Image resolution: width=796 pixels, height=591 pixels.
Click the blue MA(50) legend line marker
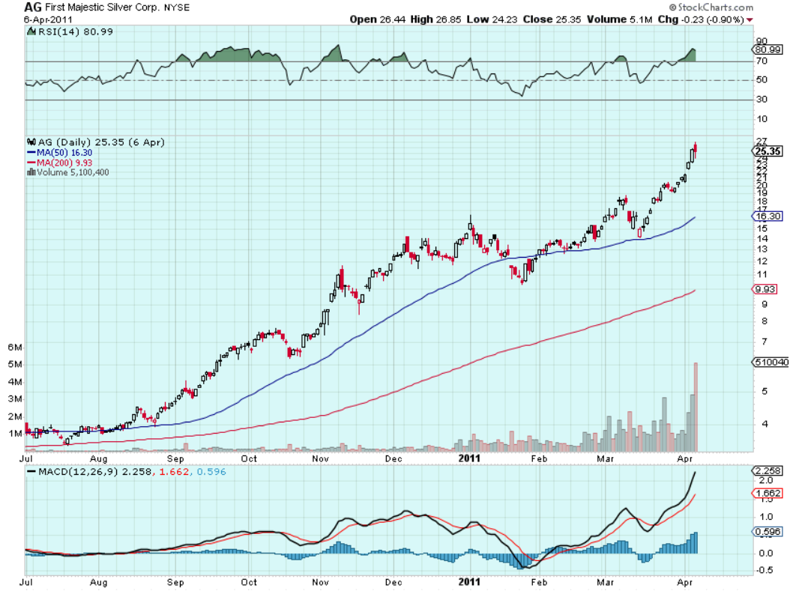31,153
